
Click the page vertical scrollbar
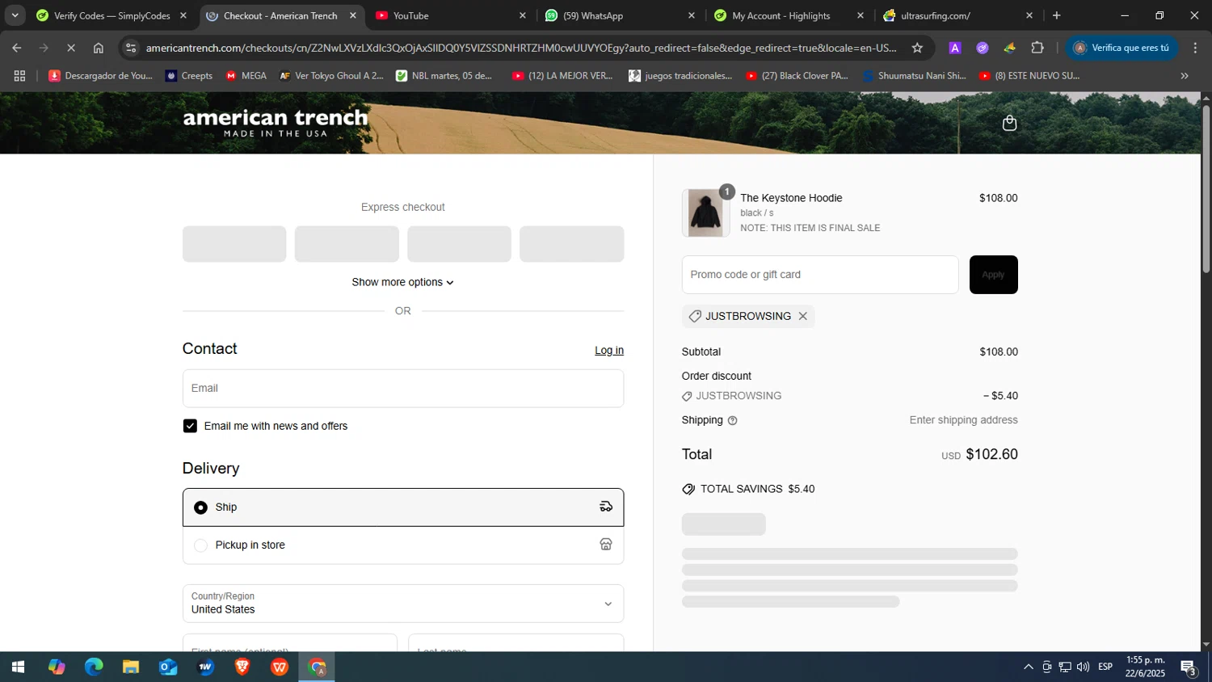pos(1206,187)
